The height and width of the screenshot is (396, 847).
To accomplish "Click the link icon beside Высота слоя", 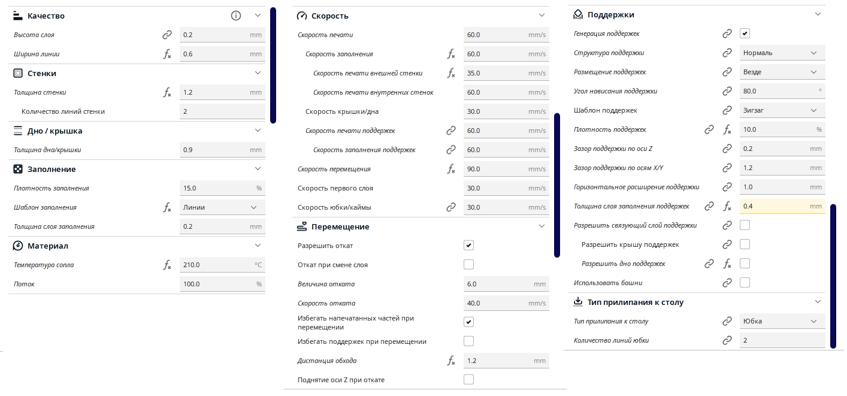I will pos(167,35).
